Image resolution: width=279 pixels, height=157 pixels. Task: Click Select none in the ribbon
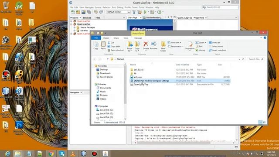(x=216, y=47)
